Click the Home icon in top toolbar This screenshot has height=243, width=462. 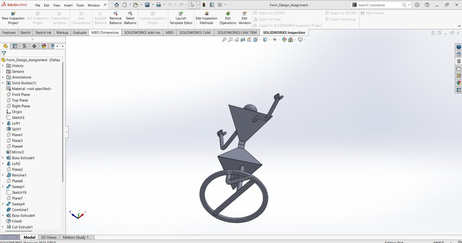(x=117, y=5)
